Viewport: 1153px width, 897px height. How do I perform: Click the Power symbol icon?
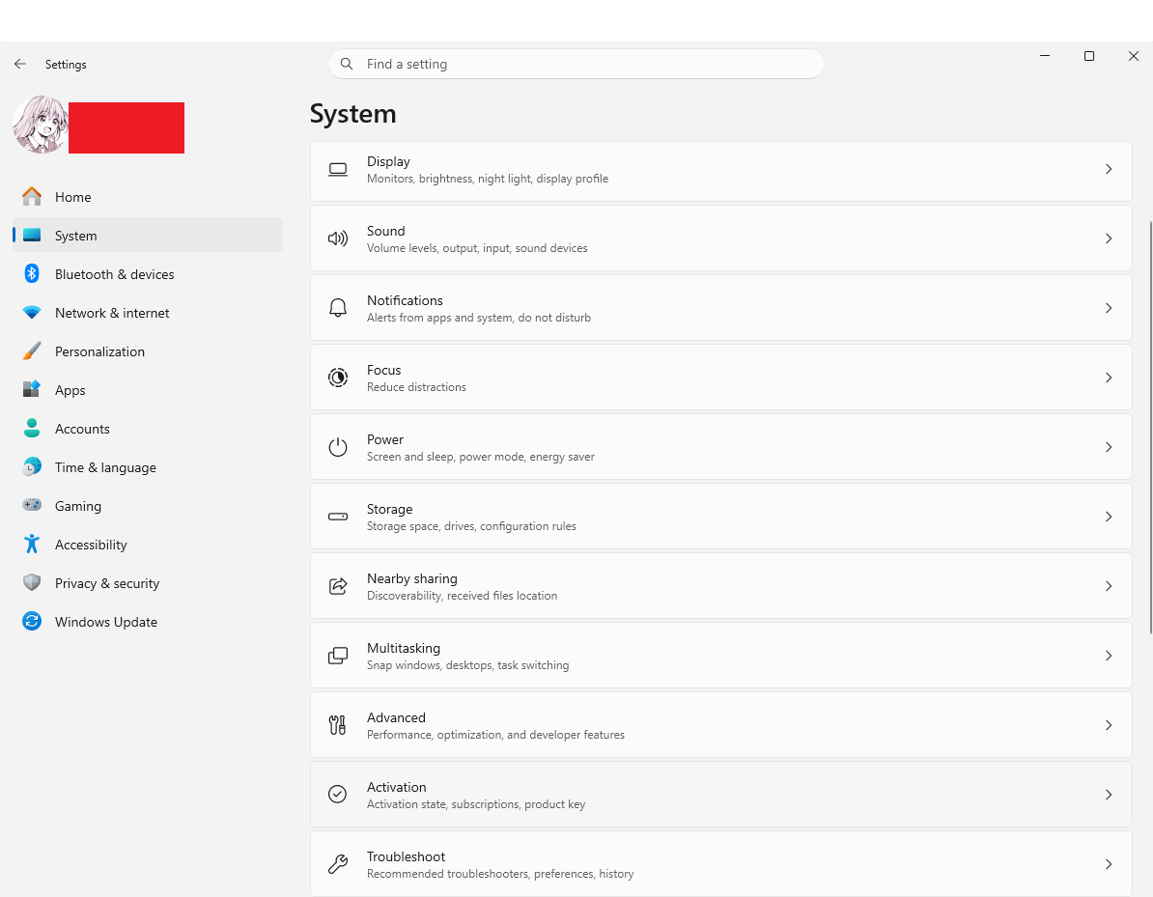(x=338, y=447)
